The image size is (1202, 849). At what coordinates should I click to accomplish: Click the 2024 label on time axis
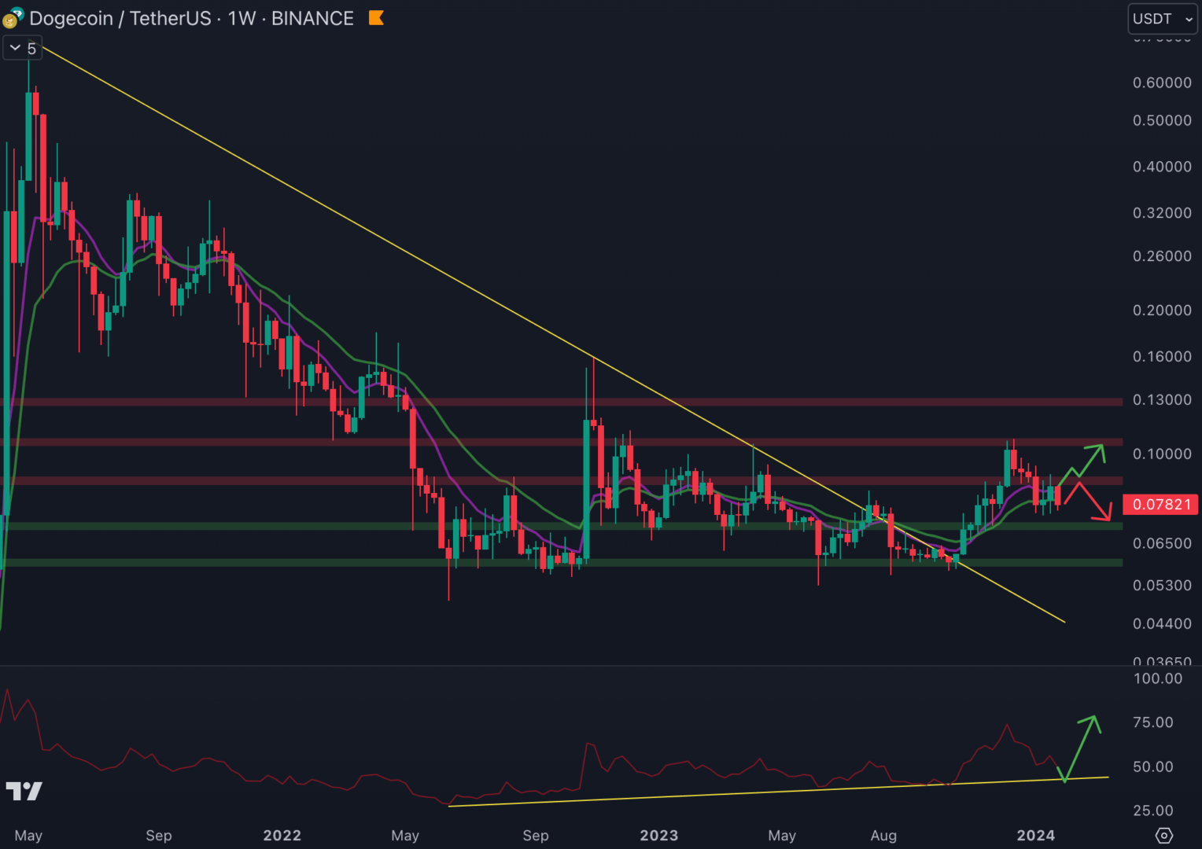[x=1035, y=835]
